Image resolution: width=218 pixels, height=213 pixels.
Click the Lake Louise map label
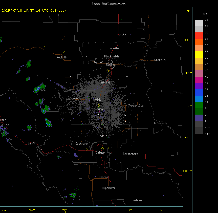[5, 122]
